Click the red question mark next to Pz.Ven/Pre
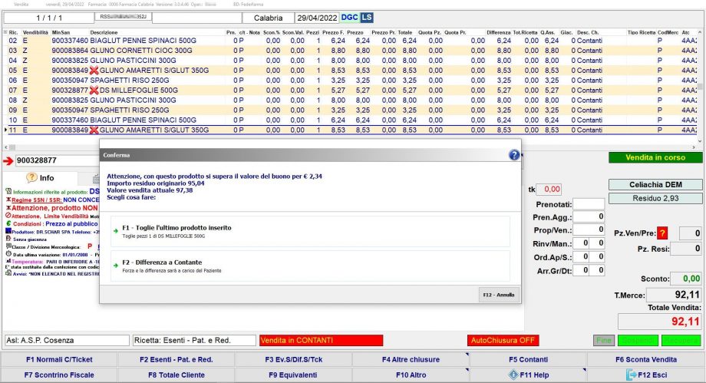706x383 pixels. [x=662, y=233]
